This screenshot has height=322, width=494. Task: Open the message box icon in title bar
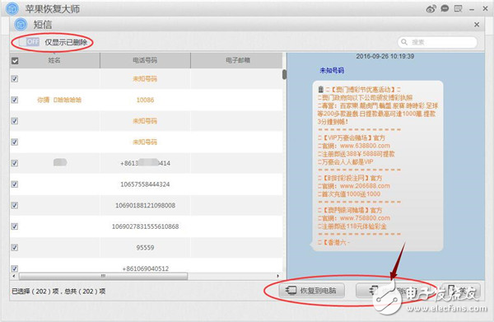point(458,8)
